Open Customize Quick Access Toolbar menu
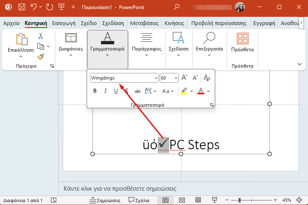308x205 pixels. point(73,7)
